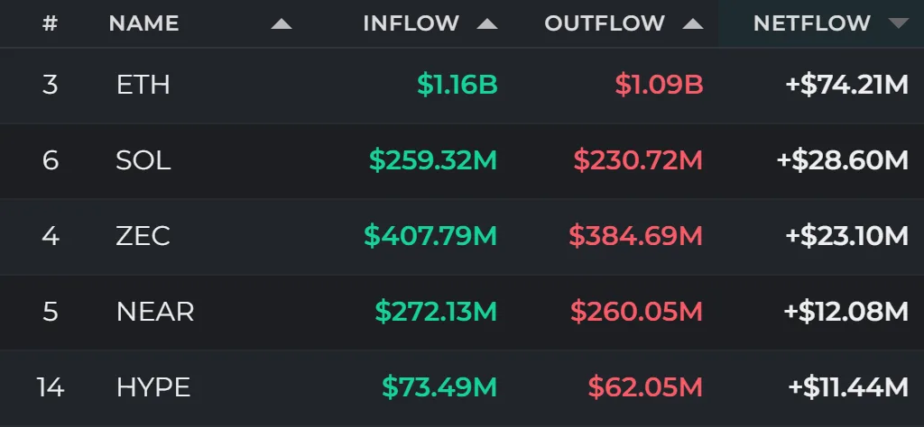Select ZEC netflow +$23.10M

pos(846,236)
